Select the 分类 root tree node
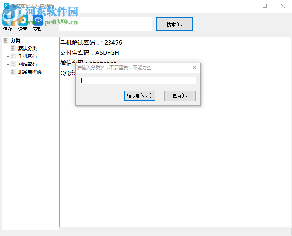 click(x=16, y=41)
